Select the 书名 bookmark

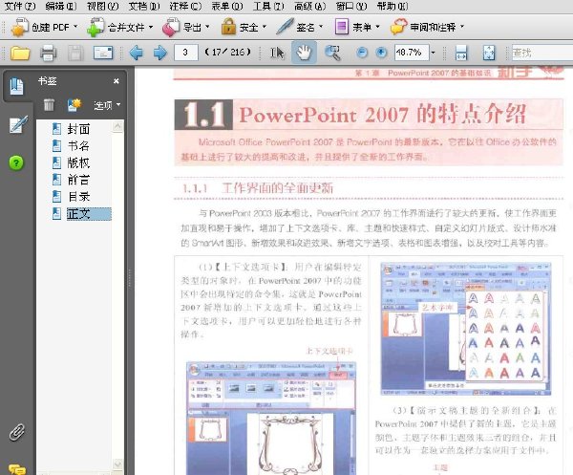(78, 146)
